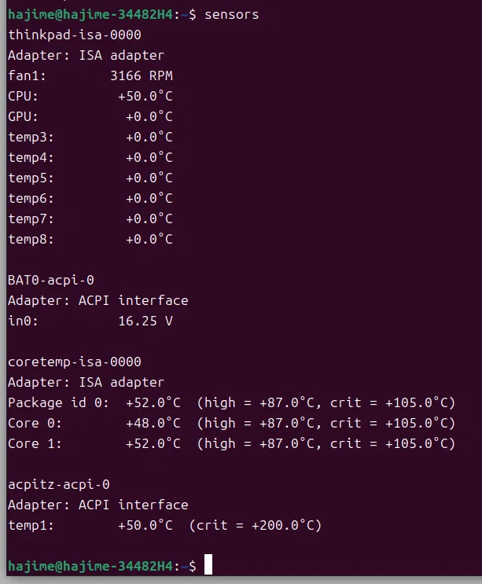Click the Core 0 +48.0°C value
482x584 pixels.
pyautogui.click(x=153, y=423)
